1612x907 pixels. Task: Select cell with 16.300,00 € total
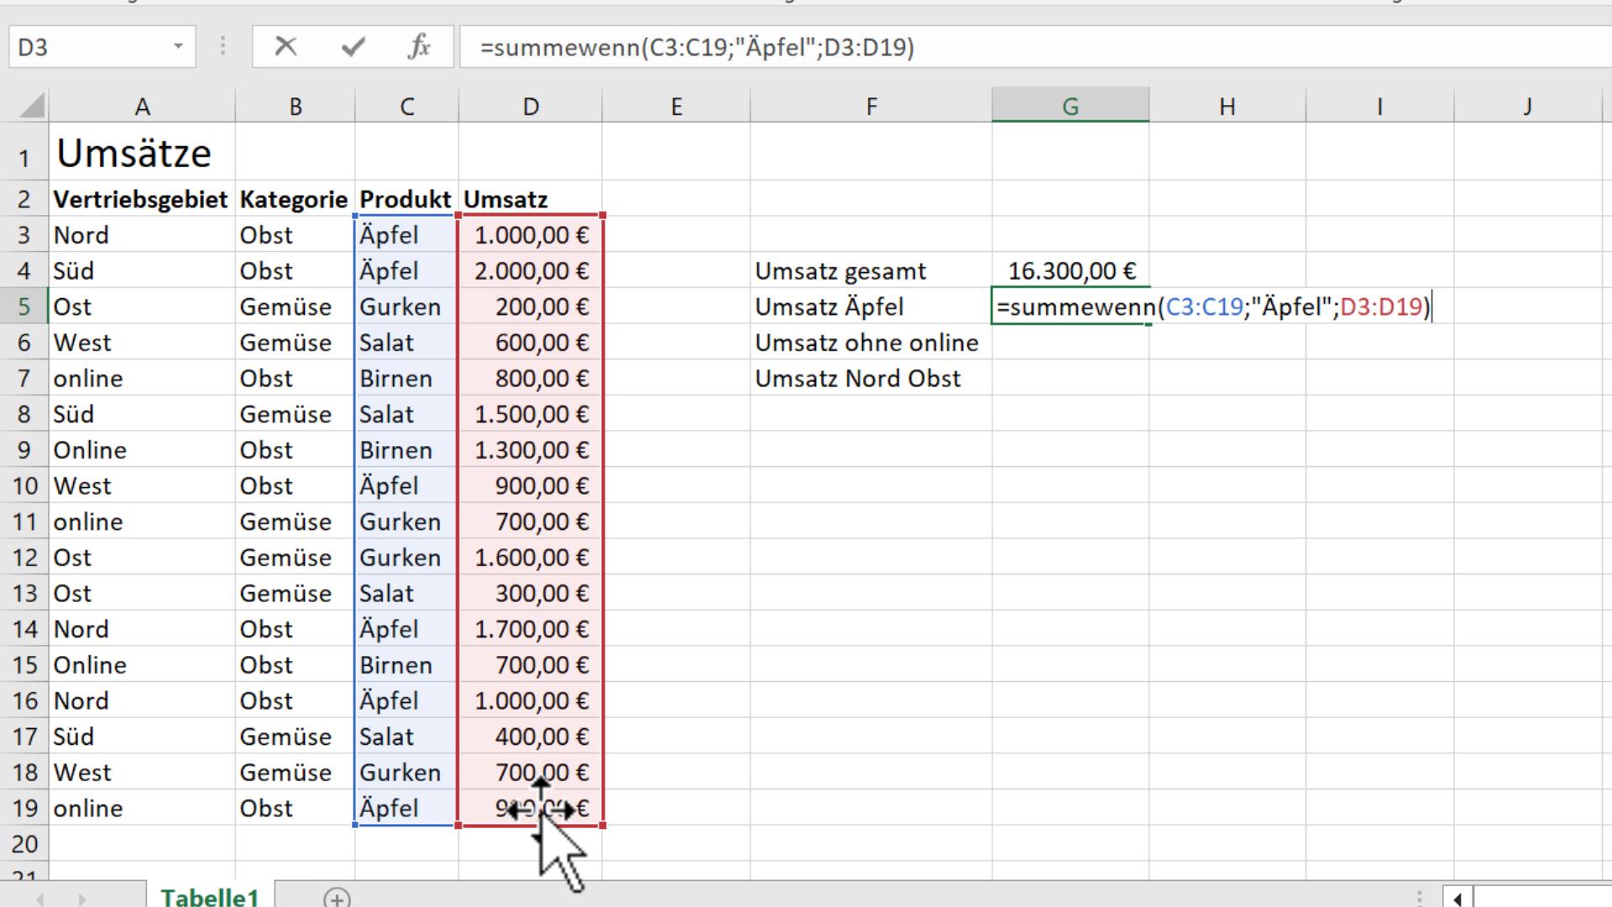coord(1070,271)
